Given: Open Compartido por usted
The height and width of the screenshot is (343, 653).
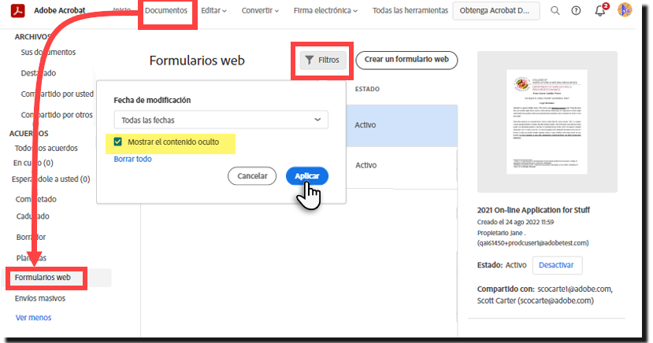Looking at the screenshot, I should [57, 94].
